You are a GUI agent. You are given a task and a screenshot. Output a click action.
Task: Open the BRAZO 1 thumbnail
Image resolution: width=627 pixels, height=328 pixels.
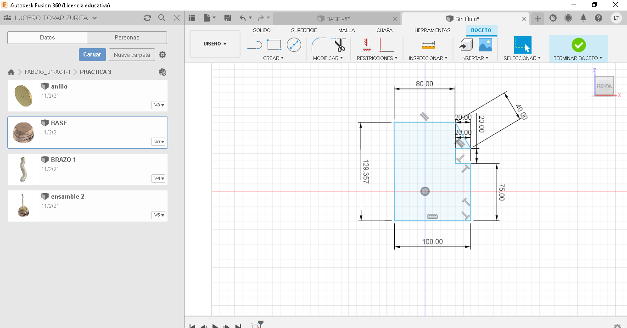coord(23,169)
